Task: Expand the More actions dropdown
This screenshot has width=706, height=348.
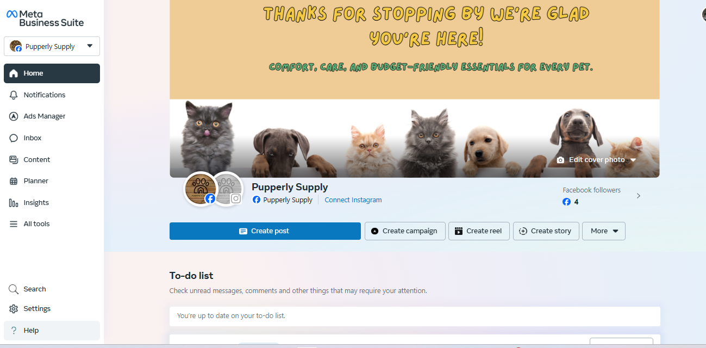Action: coord(604,231)
